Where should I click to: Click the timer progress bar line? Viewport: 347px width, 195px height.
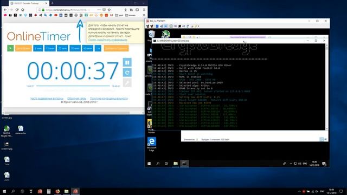(x=73, y=86)
